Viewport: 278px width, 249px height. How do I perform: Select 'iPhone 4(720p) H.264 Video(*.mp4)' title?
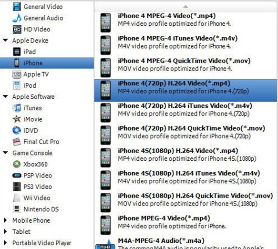point(174,83)
